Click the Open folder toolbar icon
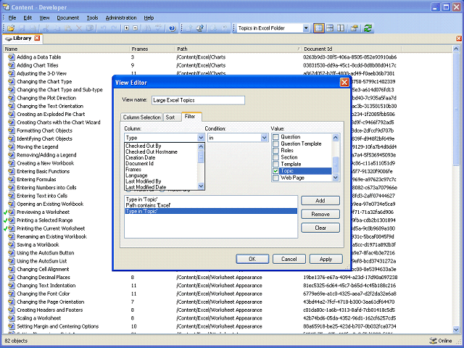The width and height of the screenshot is (464, 348). coord(11,28)
